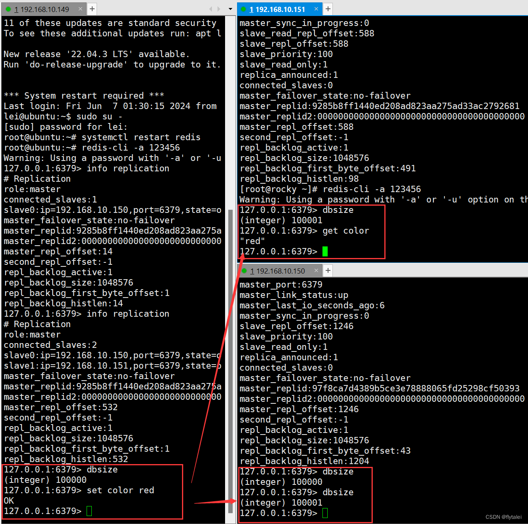
Task: Add new tab next to 192.168.10.150
Action: [328, 270]
